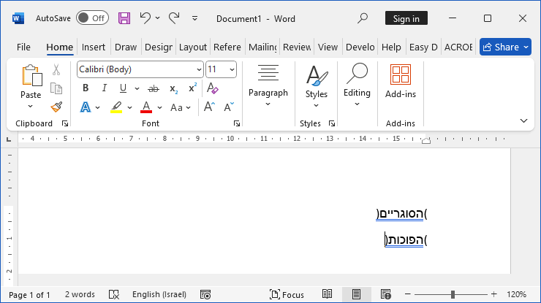Screen dimensions: 541x303
Task: Expand the font size dropdown
Action: (232, 69)
